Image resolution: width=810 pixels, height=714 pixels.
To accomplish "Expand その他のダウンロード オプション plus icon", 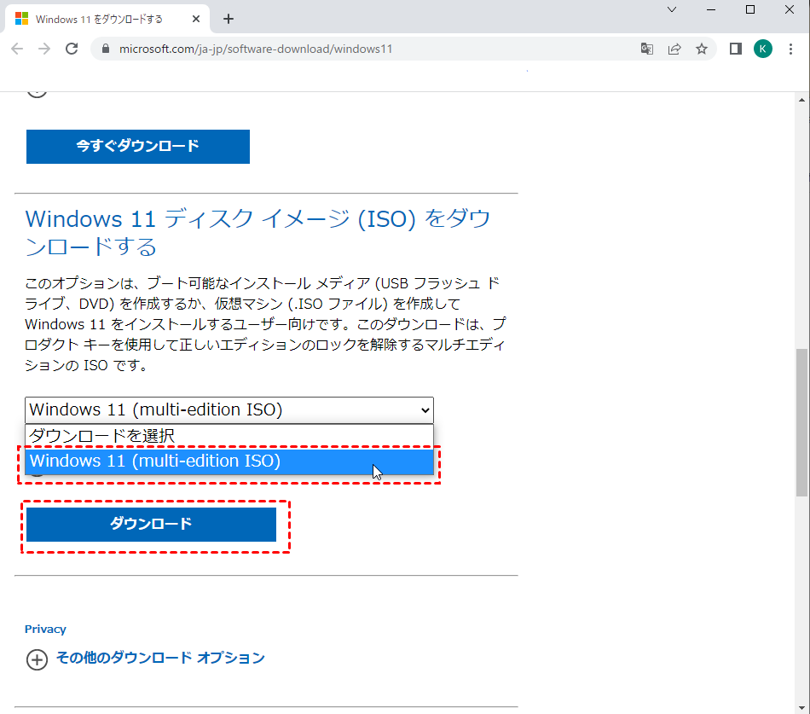I will pyautogui.click(x=37, y=659).
